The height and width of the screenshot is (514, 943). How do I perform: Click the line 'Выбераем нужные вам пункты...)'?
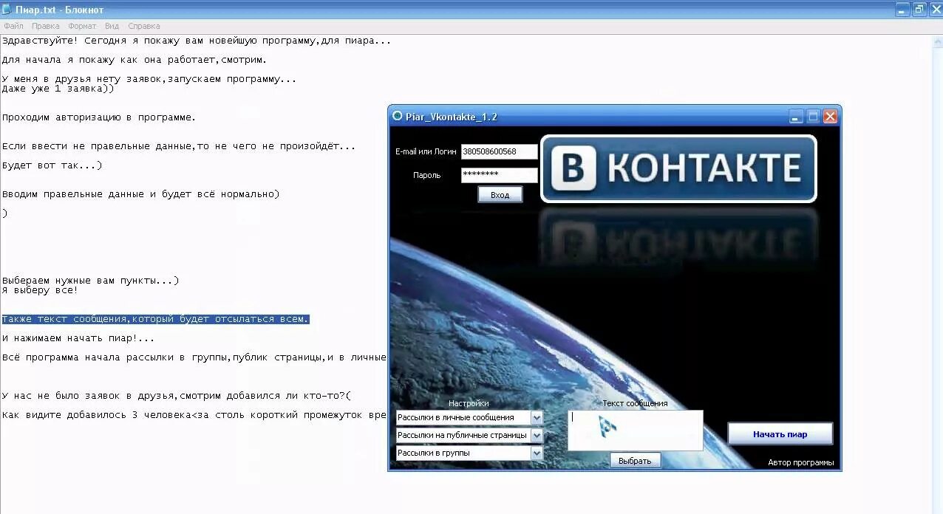90,281
